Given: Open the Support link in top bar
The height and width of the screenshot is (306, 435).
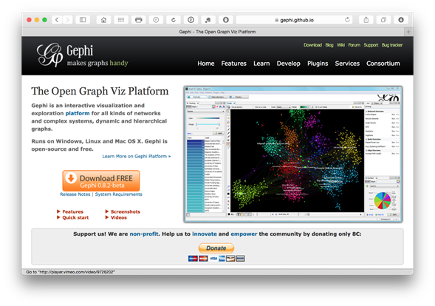Looking at the screenshot, I should (x=371, y=45).
